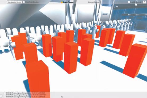Screen dimensions: 147x98
Task: Expand the log panel chevron at bottom-left
Action: (1, 96)
